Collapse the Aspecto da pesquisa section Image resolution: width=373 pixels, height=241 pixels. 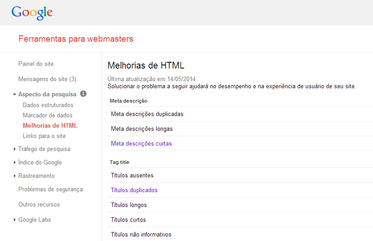click(15, 95)
